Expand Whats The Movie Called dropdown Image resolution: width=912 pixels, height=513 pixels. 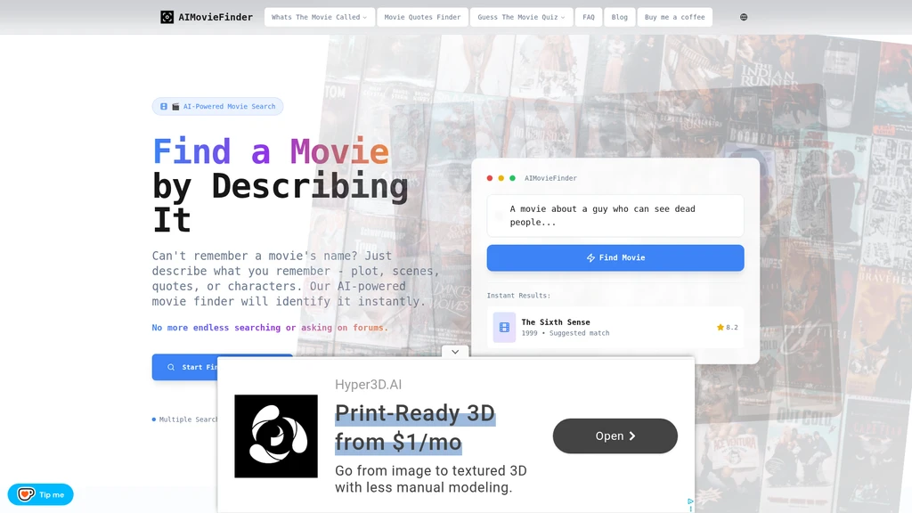[x=320, y=17]
